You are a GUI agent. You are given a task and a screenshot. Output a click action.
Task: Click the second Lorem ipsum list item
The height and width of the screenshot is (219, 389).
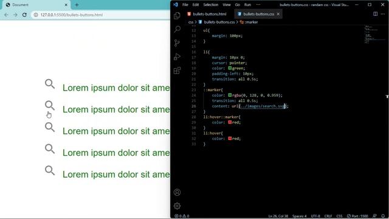[116, 109]
